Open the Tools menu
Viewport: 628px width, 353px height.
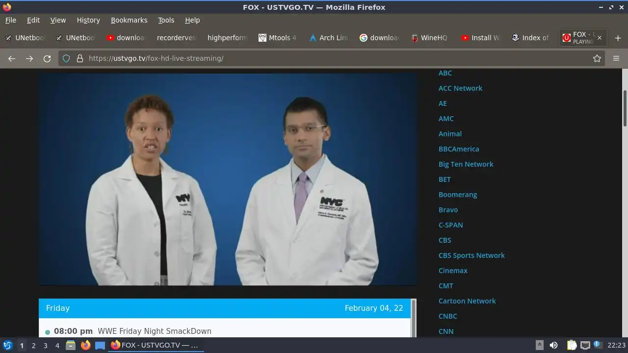(166, 20)
